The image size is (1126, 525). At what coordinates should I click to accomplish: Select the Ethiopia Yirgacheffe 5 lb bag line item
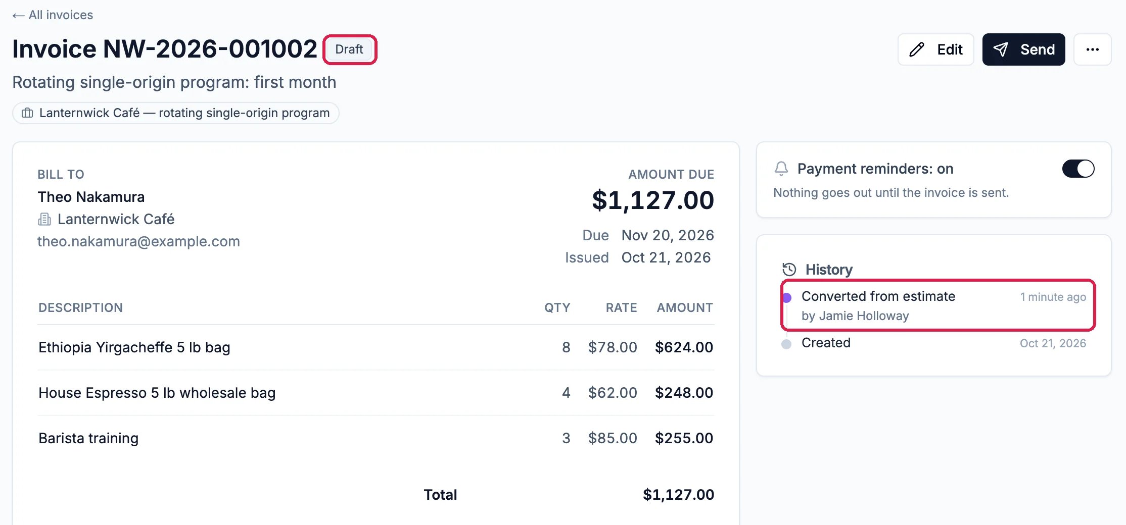(376, 347)
